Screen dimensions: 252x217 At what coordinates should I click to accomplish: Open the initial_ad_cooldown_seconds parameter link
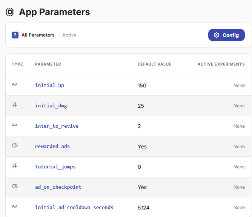(x=74, y=208)
